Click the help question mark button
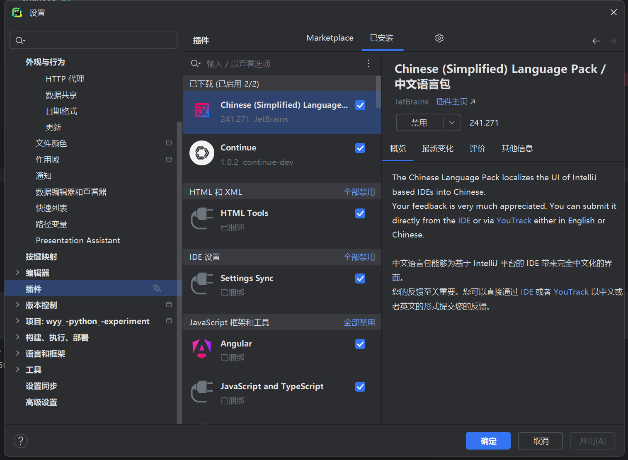Screen dimensions: 628x460 (x=21, y=441)
